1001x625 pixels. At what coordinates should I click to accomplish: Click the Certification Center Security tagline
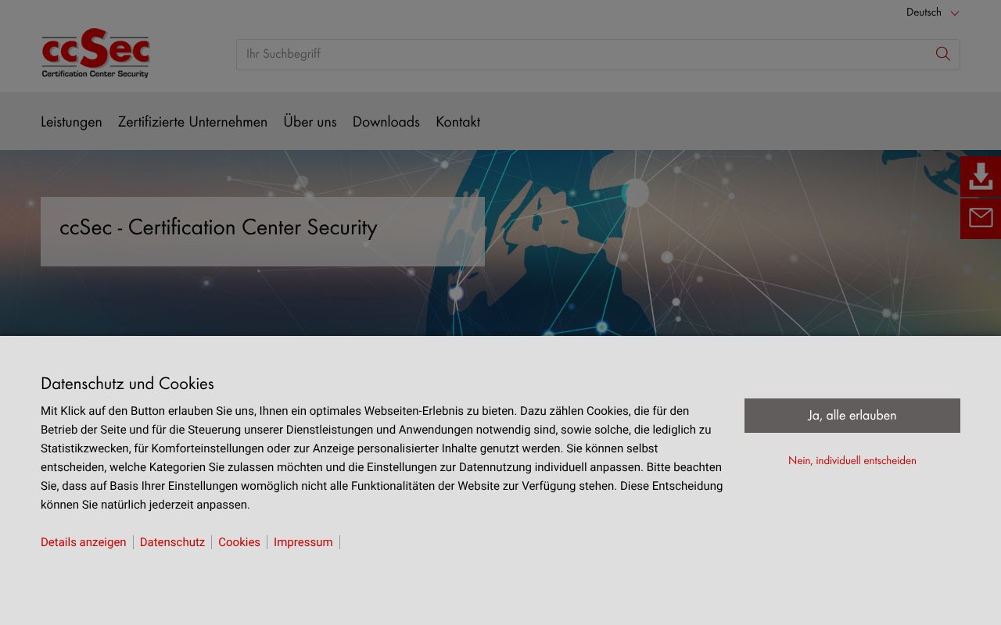[x=95, y=73]
